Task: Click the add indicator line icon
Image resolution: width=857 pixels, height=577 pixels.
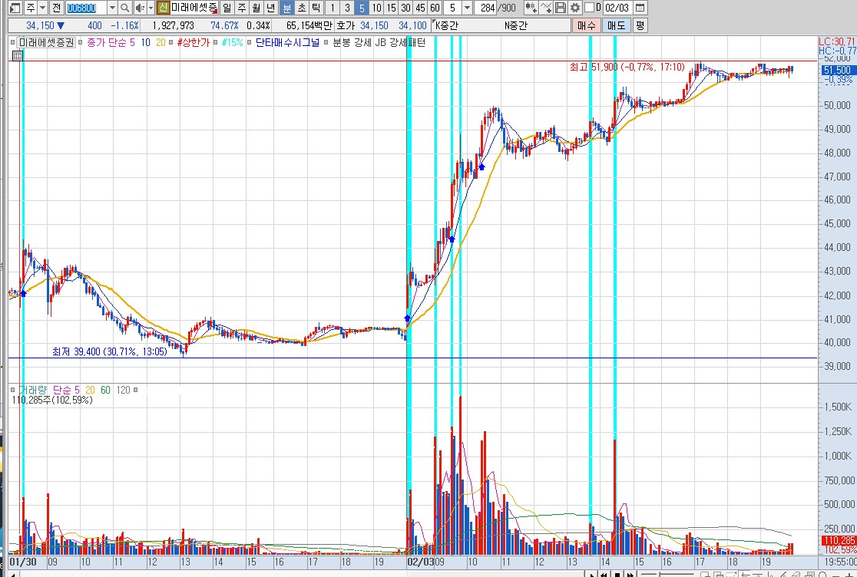Action: coord(545,8)
